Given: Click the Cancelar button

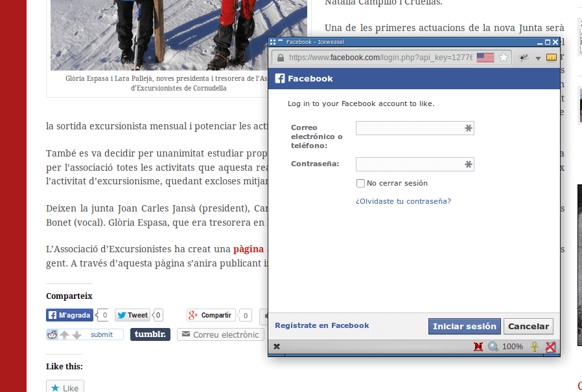Looking at the screenshot, I should [x=528, y=327].
